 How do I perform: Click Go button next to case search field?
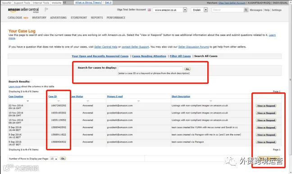click(187, 69)
